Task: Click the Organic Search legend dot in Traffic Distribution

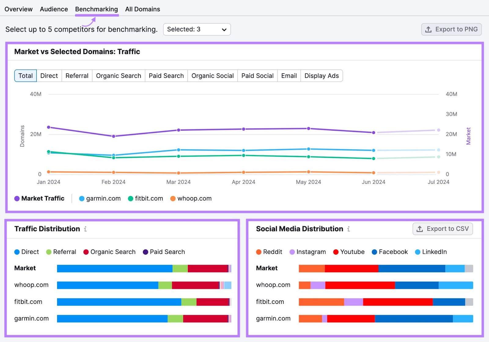Action: [86, 252]
